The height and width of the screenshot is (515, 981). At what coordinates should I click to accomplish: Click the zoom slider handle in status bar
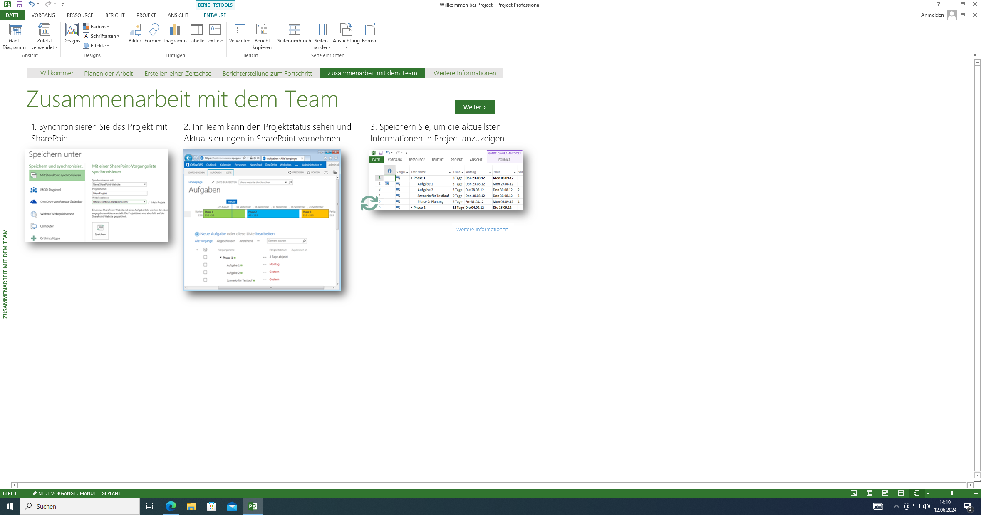(x=951, y=493)
